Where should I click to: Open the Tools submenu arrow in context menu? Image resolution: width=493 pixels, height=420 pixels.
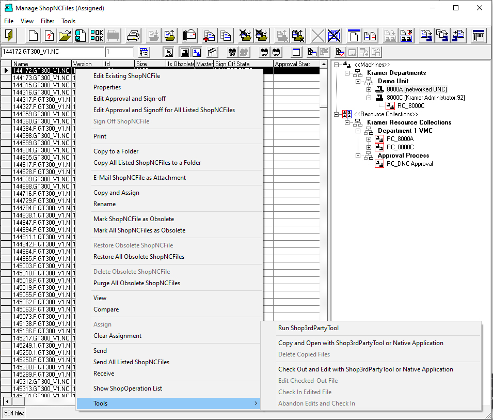[256, 403]
